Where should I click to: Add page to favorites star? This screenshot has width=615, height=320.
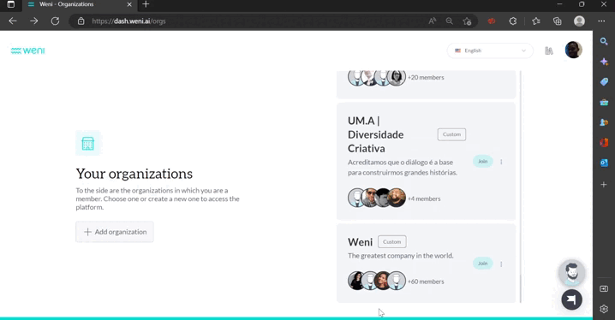467,21
